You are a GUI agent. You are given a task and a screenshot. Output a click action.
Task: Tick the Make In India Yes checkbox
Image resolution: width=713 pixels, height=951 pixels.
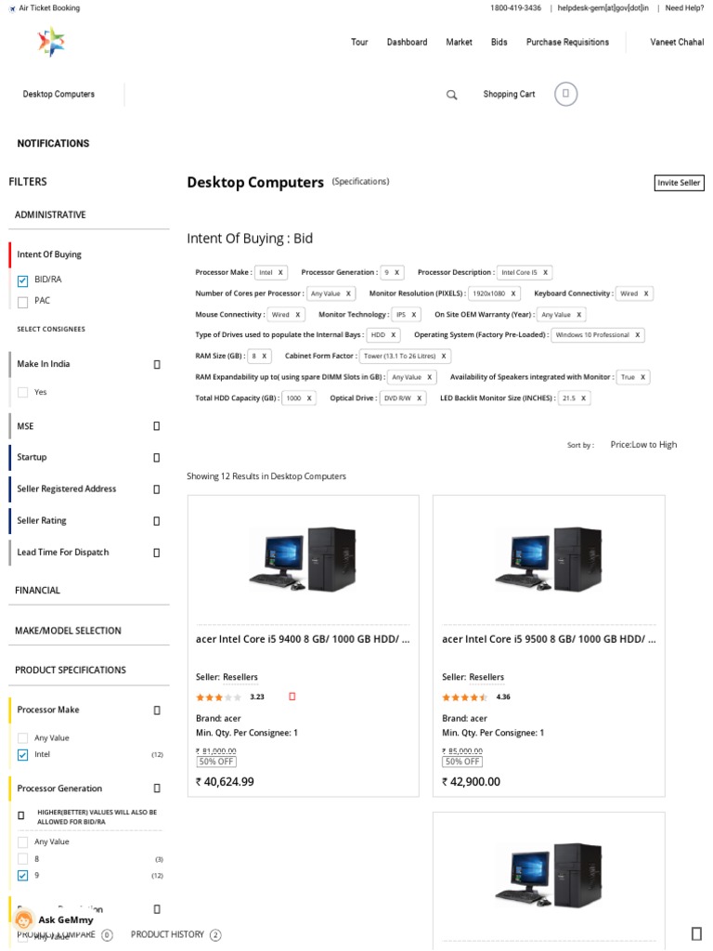(23, 393)
